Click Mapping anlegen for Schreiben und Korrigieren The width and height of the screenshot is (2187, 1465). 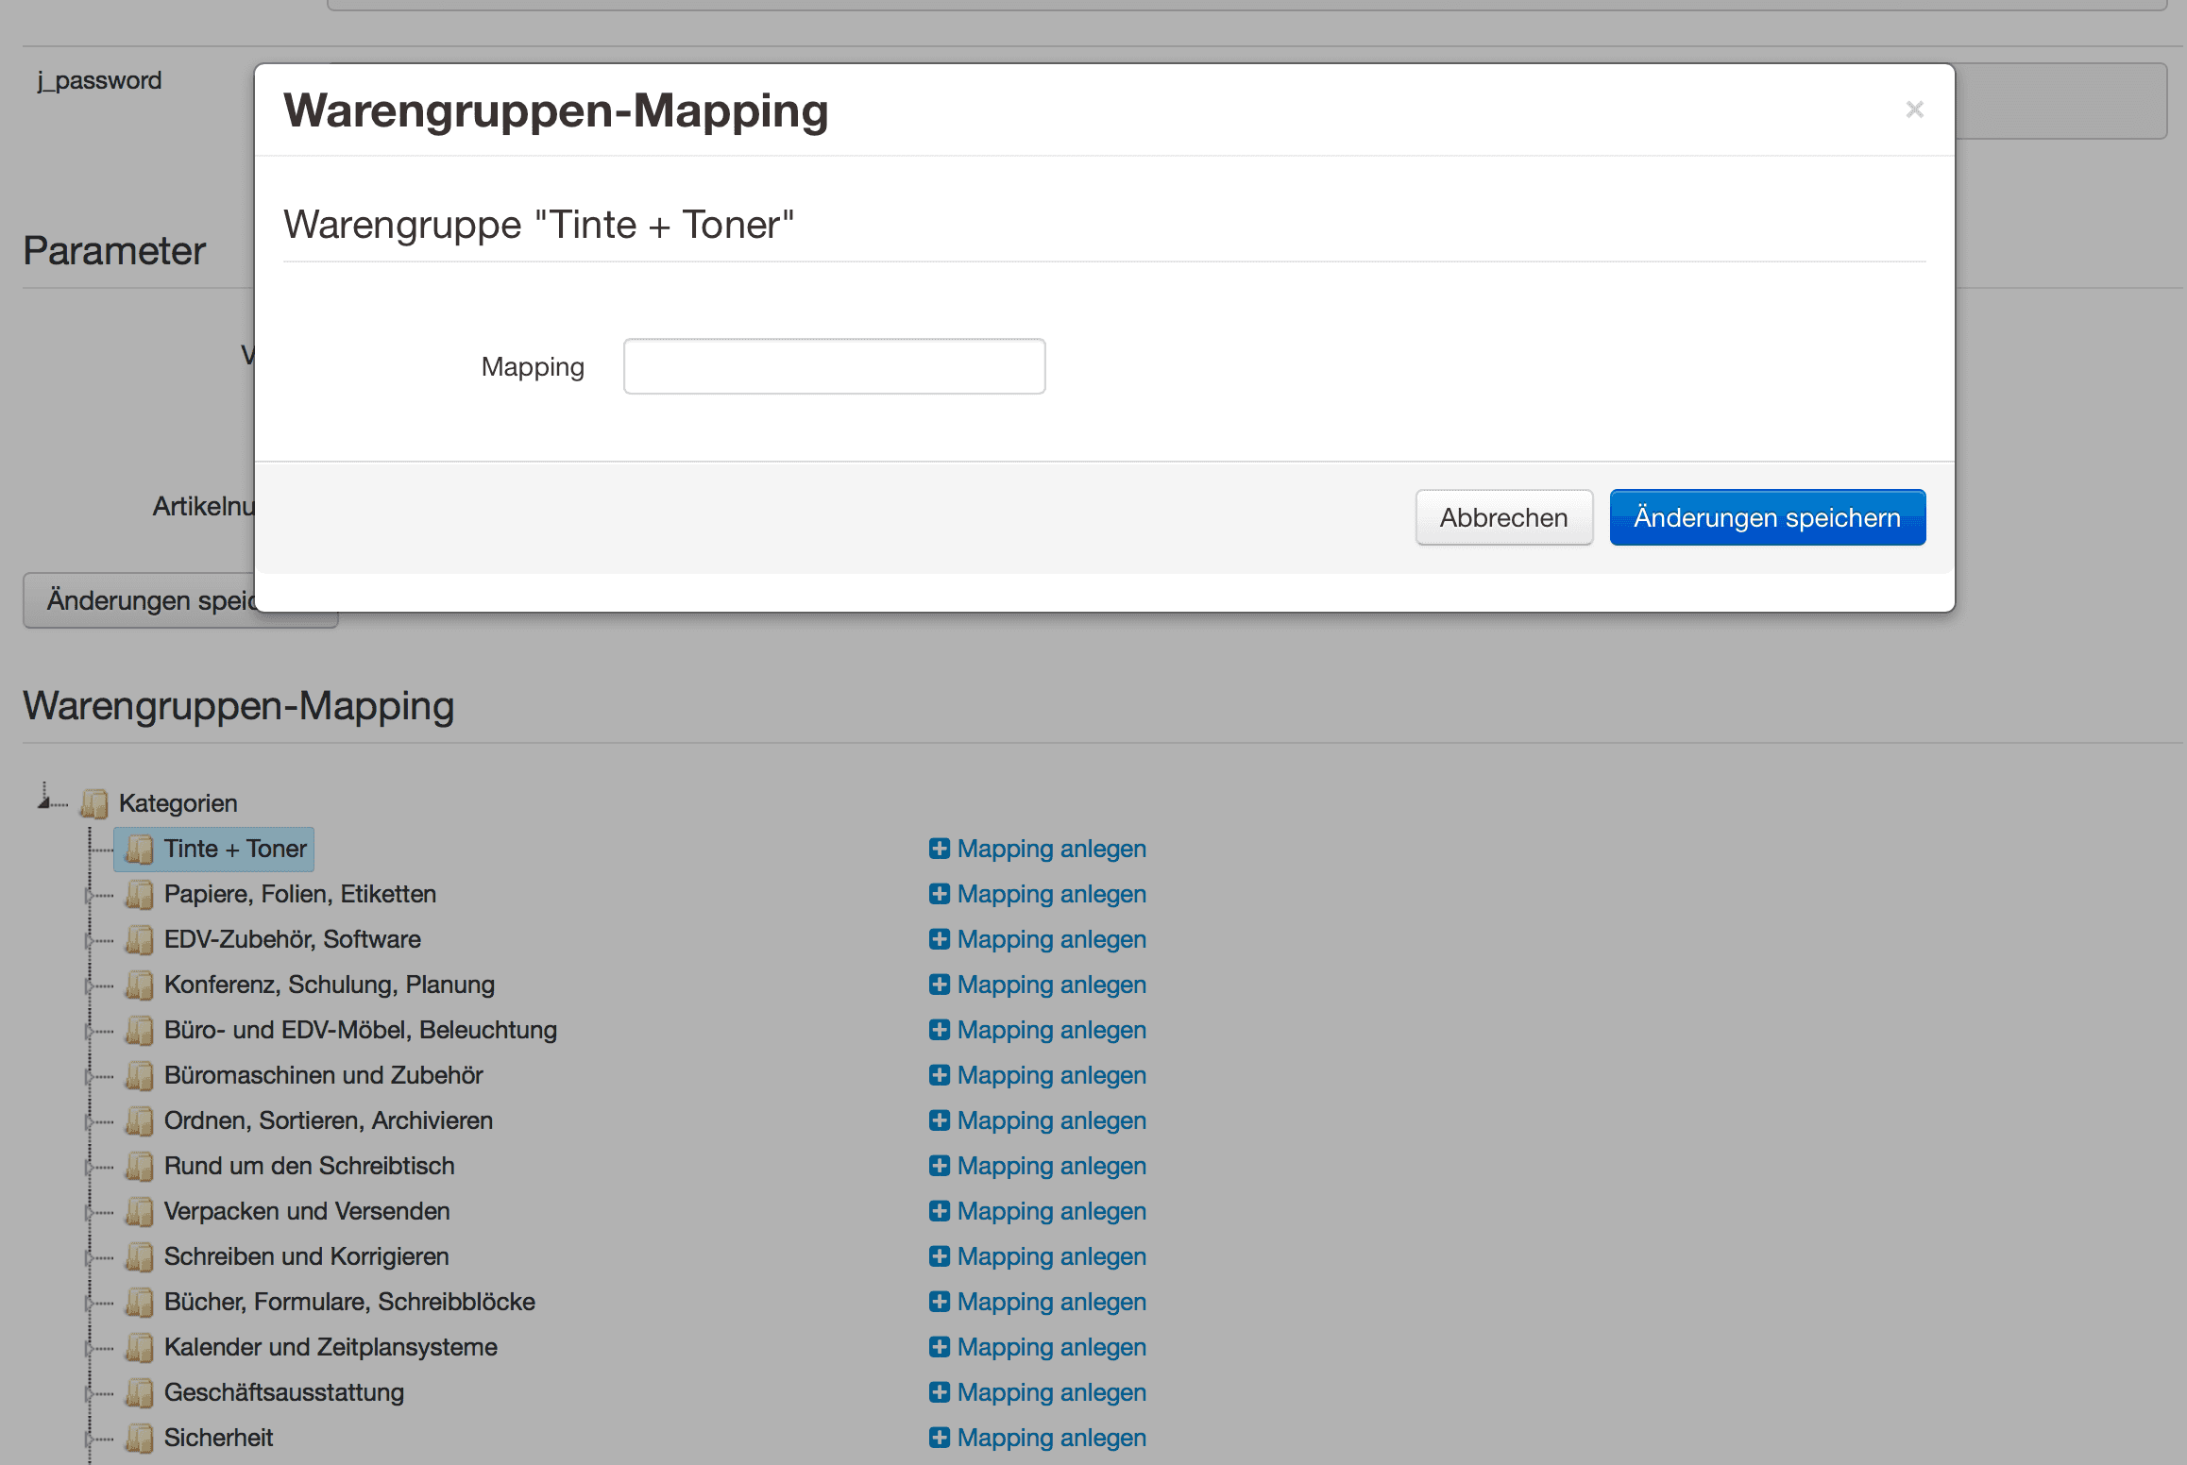point(1050,1256)
